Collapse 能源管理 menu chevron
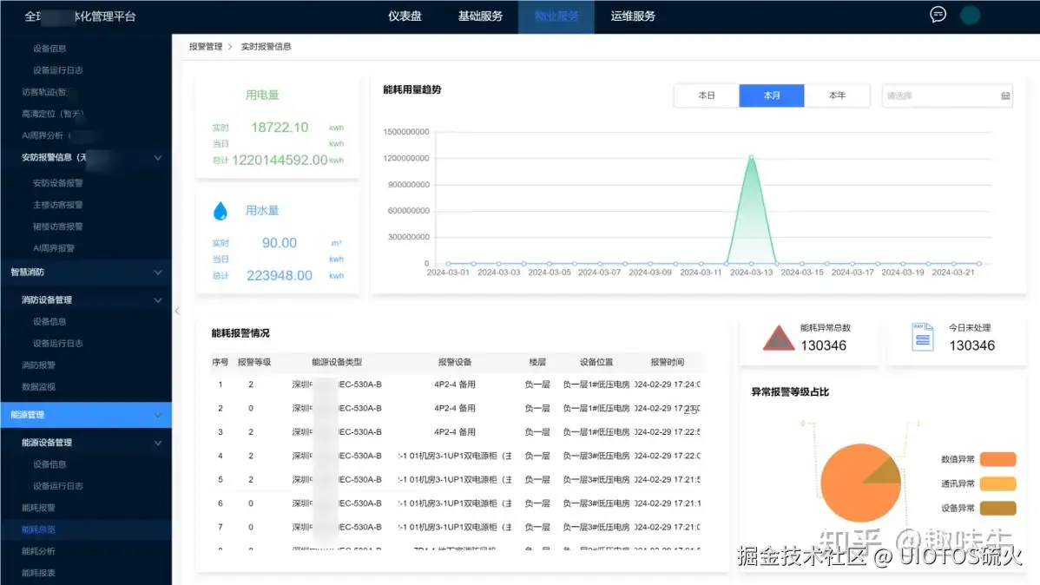 click(x=158, y=415)
